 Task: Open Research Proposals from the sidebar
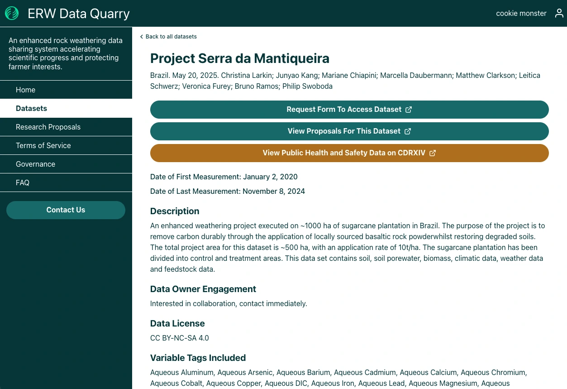pos(48,127)
